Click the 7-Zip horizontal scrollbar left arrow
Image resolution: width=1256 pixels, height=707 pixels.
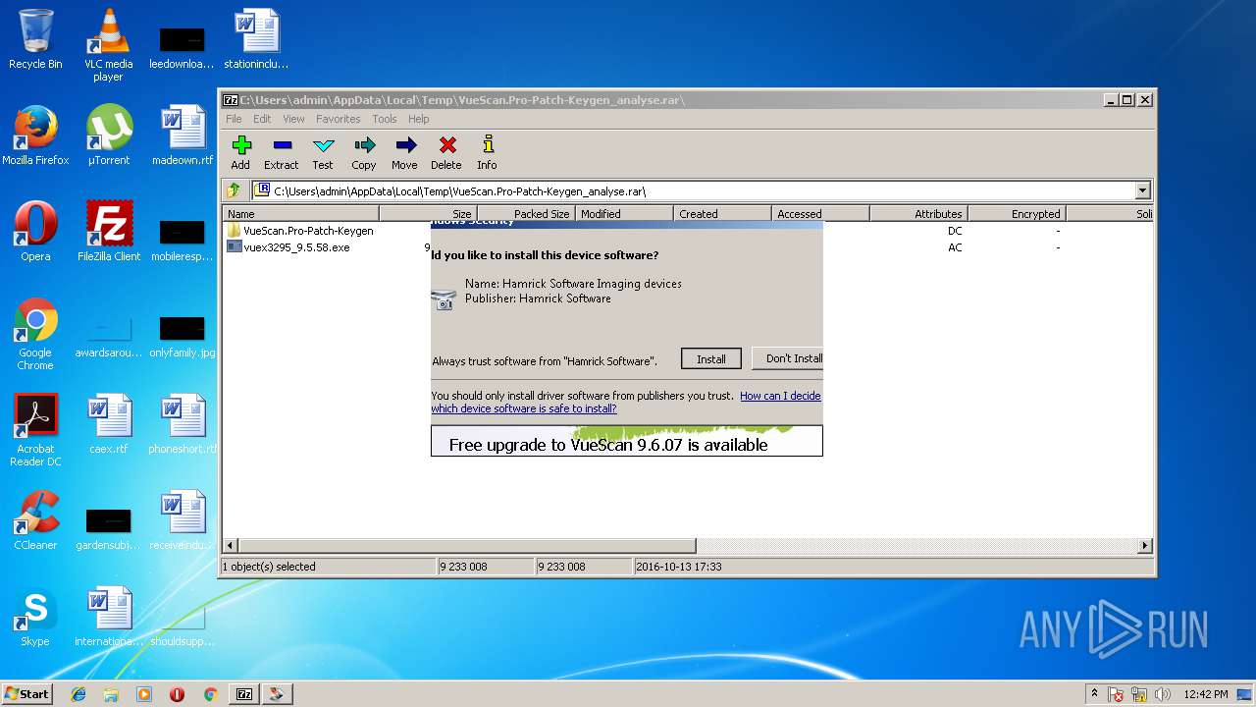[x=232, y=545]
